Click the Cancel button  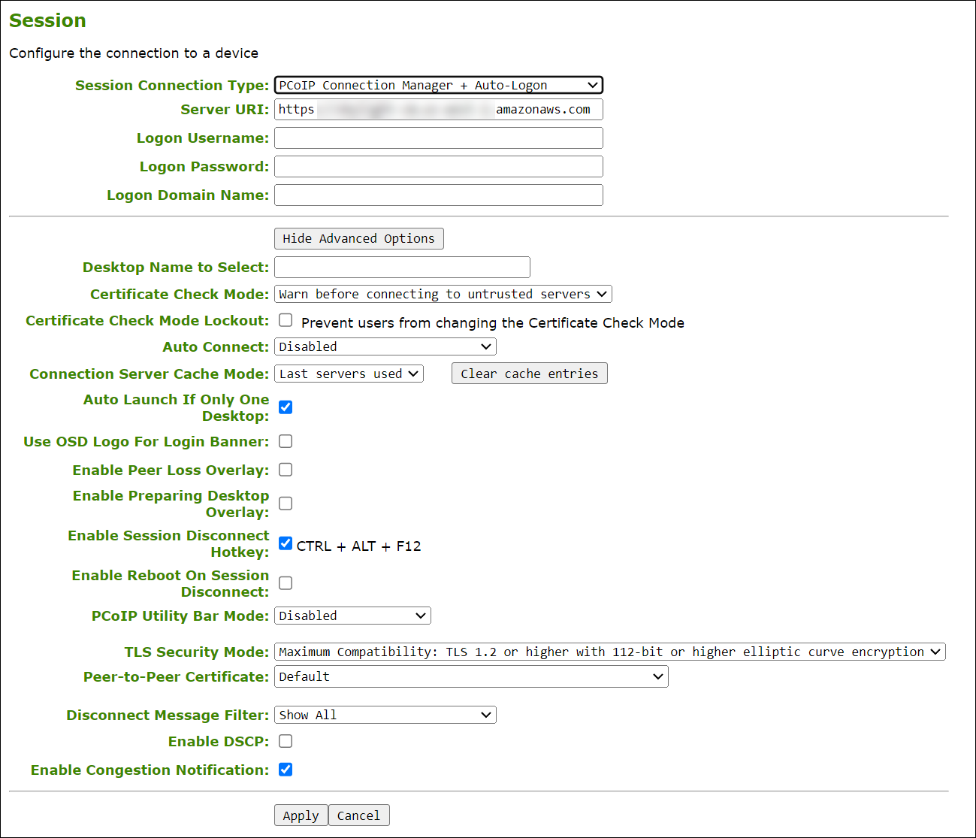(x=358, y=815)
